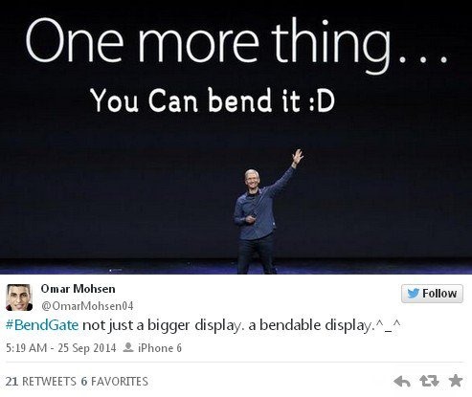The image size is (472, 397).
Task: Click the man waving on stage
Action: click(x=260, y=212)
